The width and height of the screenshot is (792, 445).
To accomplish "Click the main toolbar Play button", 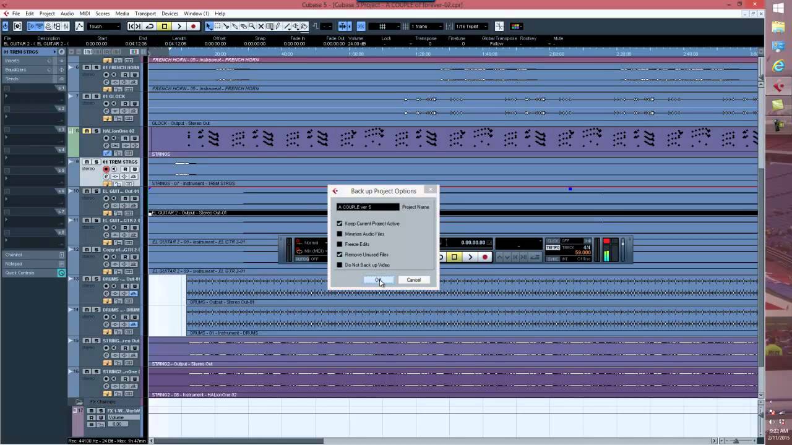I will pos(179,26).
